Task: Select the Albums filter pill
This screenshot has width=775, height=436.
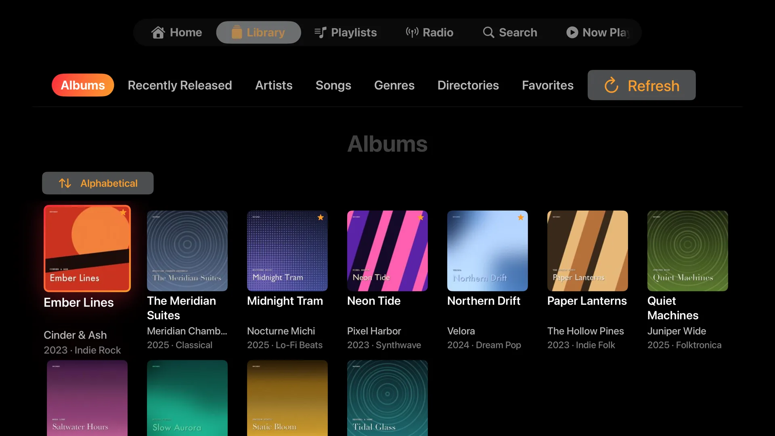Action: pyautogui.click(x=83, y=85)
